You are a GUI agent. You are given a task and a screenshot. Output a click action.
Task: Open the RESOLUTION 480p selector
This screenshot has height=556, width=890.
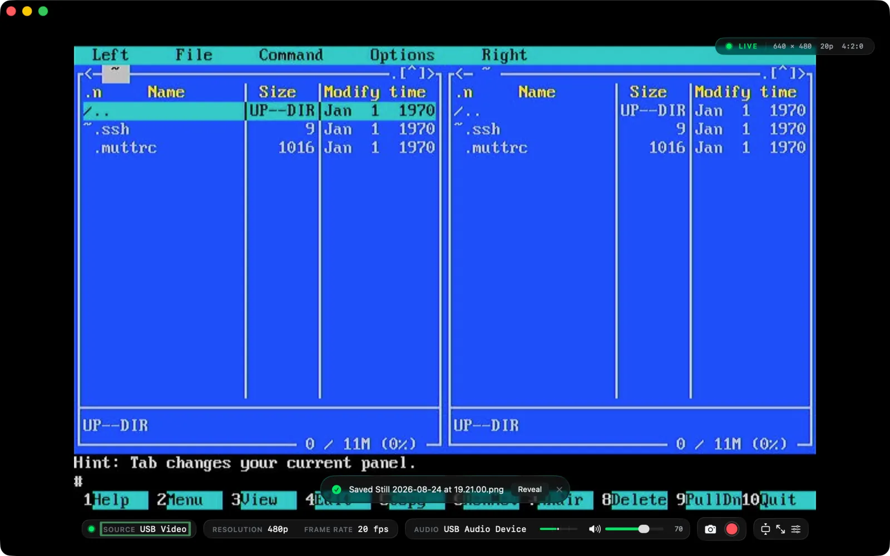point(250,529)
